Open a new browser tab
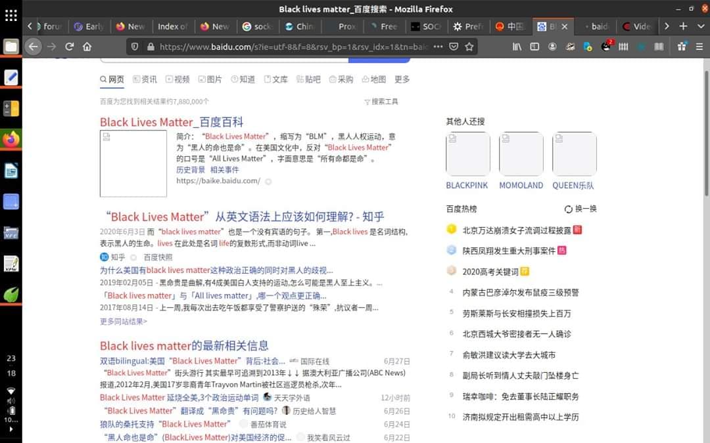 coord(683,26)
